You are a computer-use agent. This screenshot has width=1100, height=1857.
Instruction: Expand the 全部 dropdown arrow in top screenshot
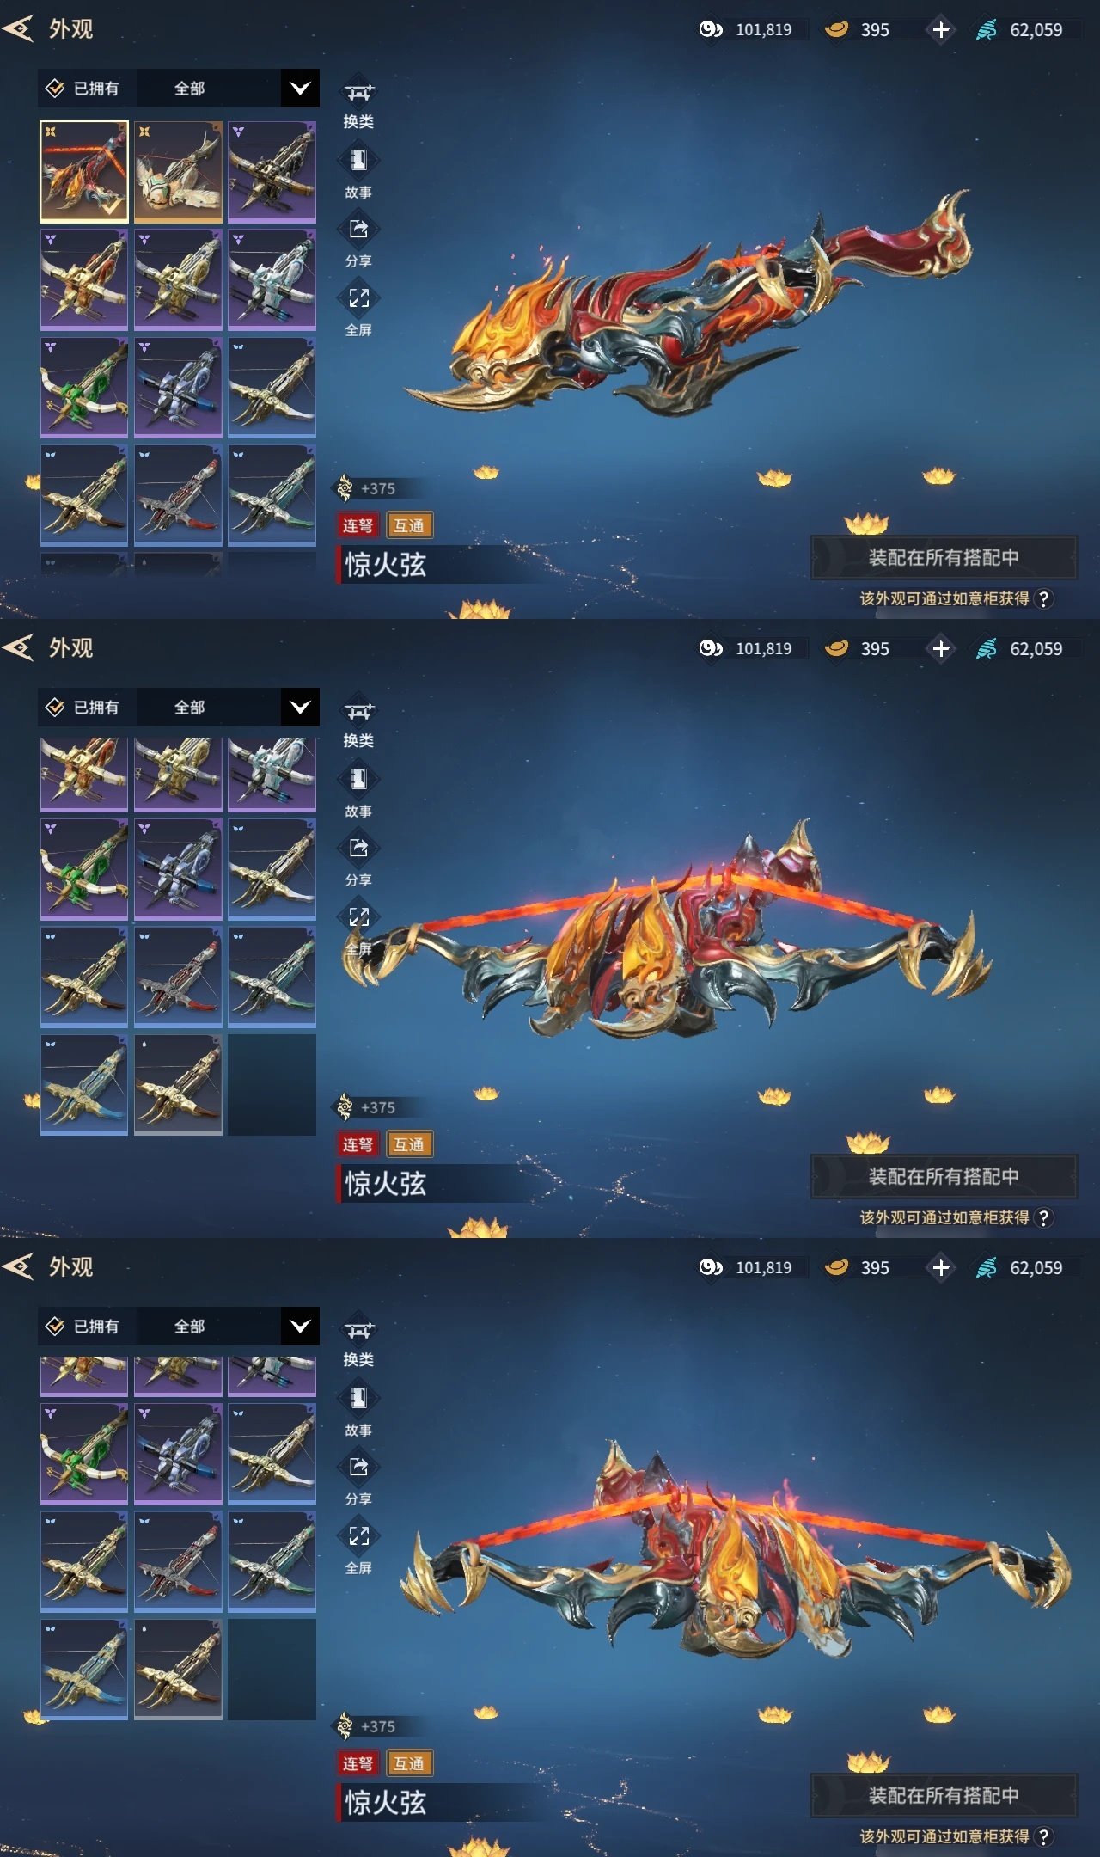click(x=300, y=88)
